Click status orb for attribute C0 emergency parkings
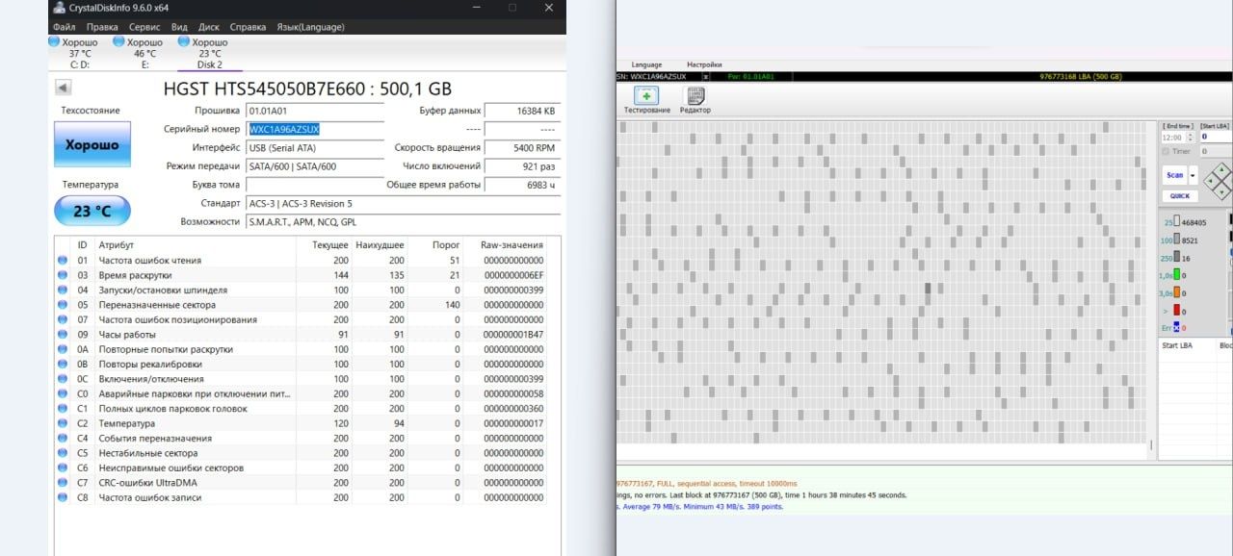 click(63, 393)
